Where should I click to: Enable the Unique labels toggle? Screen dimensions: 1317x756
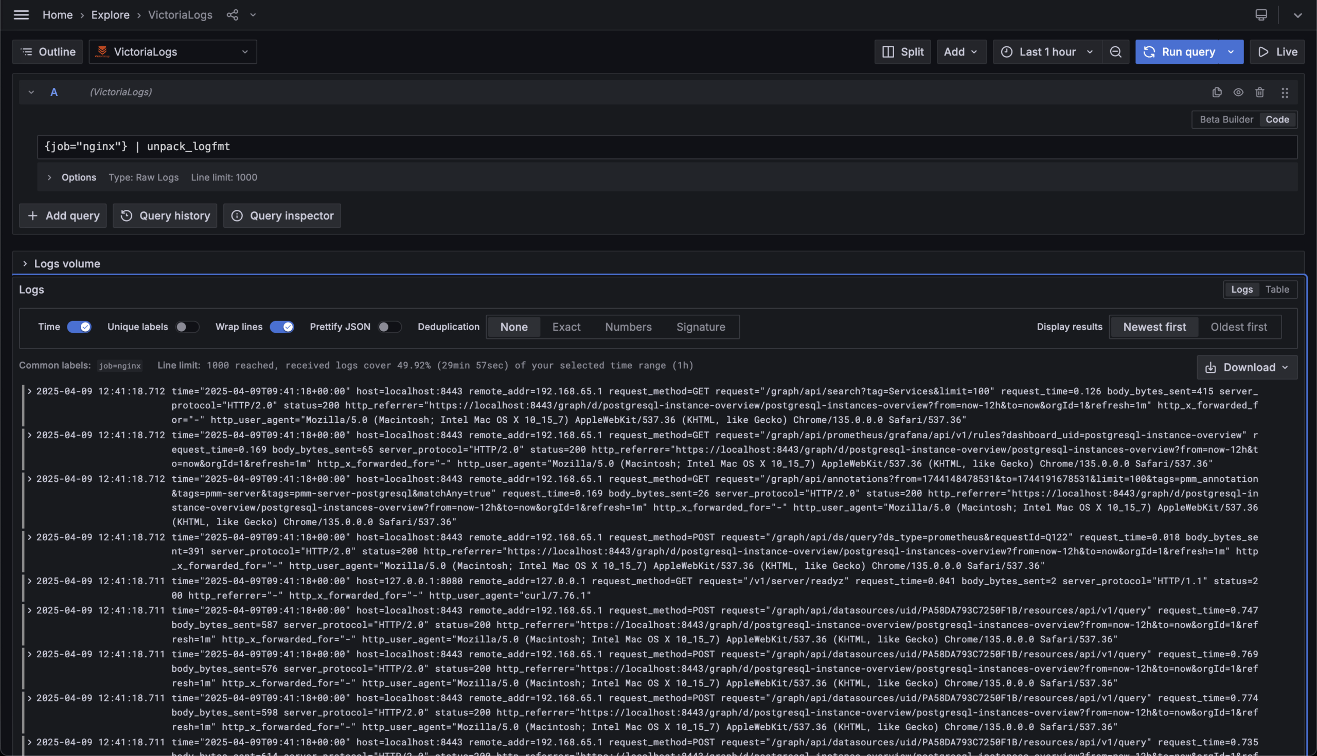tap(186, 327)
